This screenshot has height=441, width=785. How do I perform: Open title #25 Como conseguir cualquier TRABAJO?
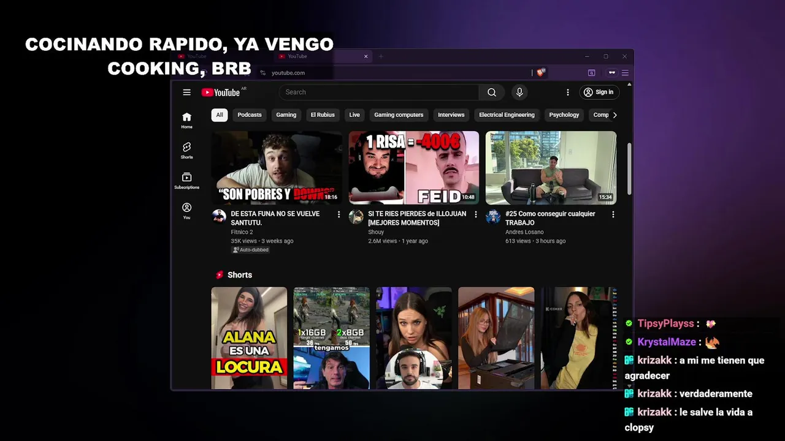click(x=550, y=218)
